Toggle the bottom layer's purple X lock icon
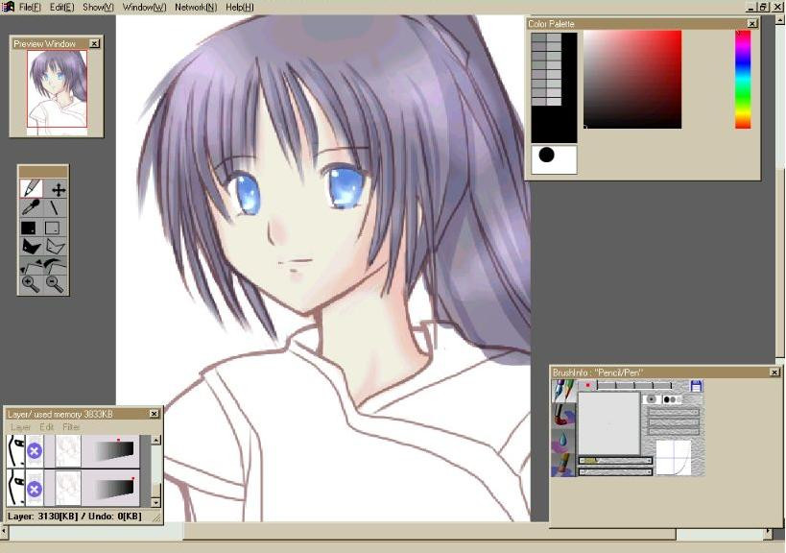The height and width of the screenshot is (553, 786). point(35,489)
